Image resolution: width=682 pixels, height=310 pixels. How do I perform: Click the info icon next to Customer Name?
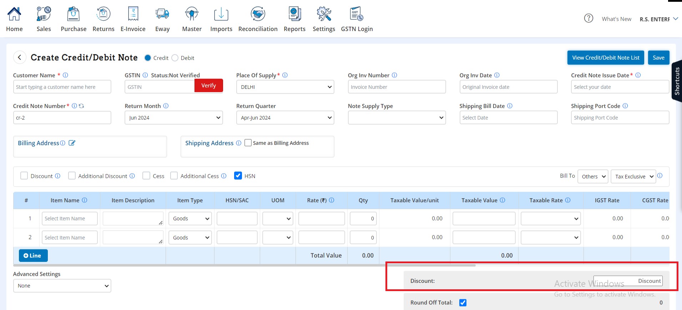point(65,75)
